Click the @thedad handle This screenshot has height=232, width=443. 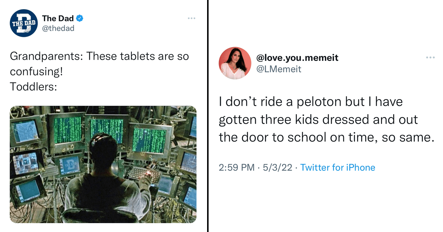coord(58,28)
